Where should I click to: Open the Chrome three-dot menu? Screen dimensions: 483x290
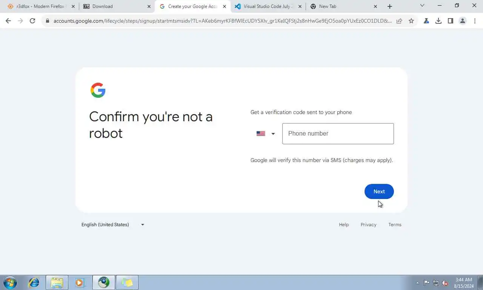[475, 21]
